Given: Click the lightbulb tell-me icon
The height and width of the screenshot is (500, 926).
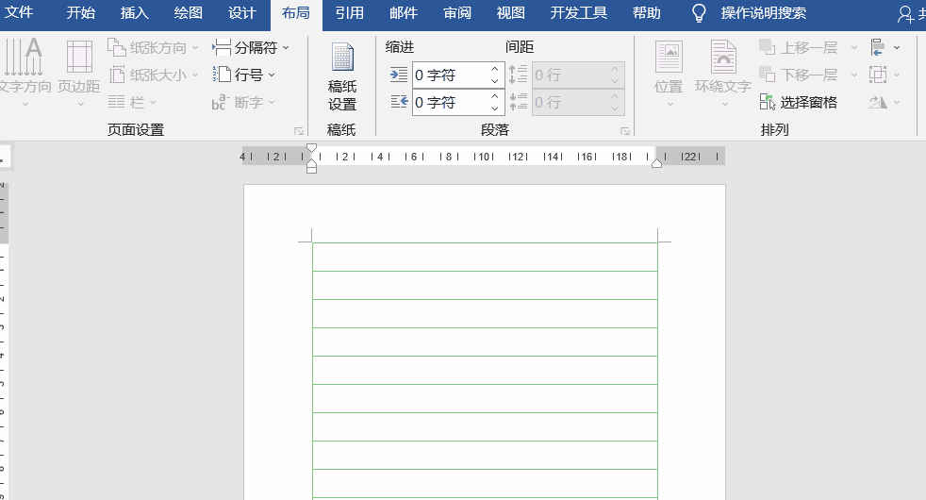Looking at the screenshot, I should pos(699,13).
